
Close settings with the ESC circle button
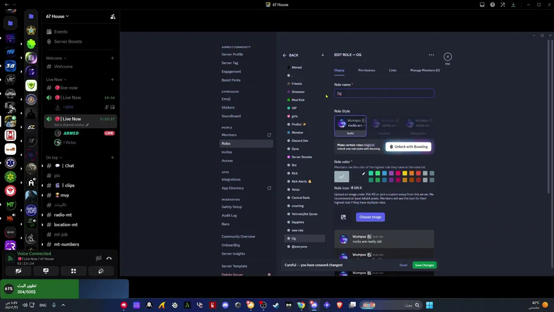click(448, 57)
